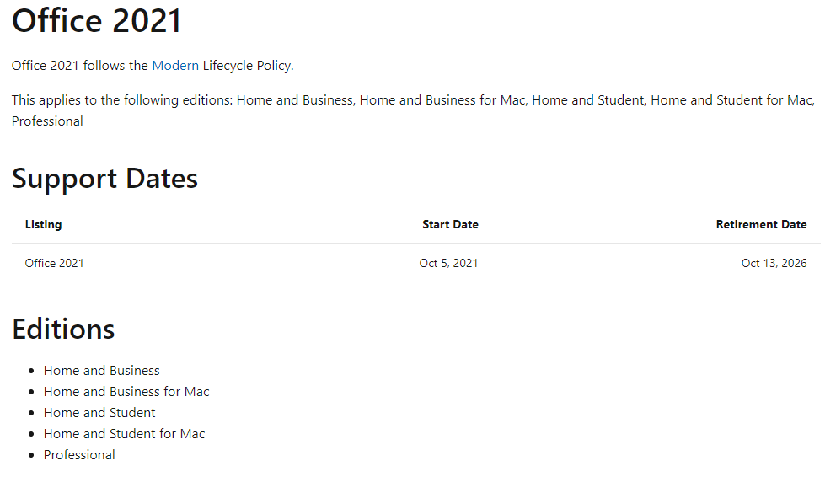The height and width of the screenshot is (477, 825).
Task: Click the Support Dates section heading
Action: point(104,179)
